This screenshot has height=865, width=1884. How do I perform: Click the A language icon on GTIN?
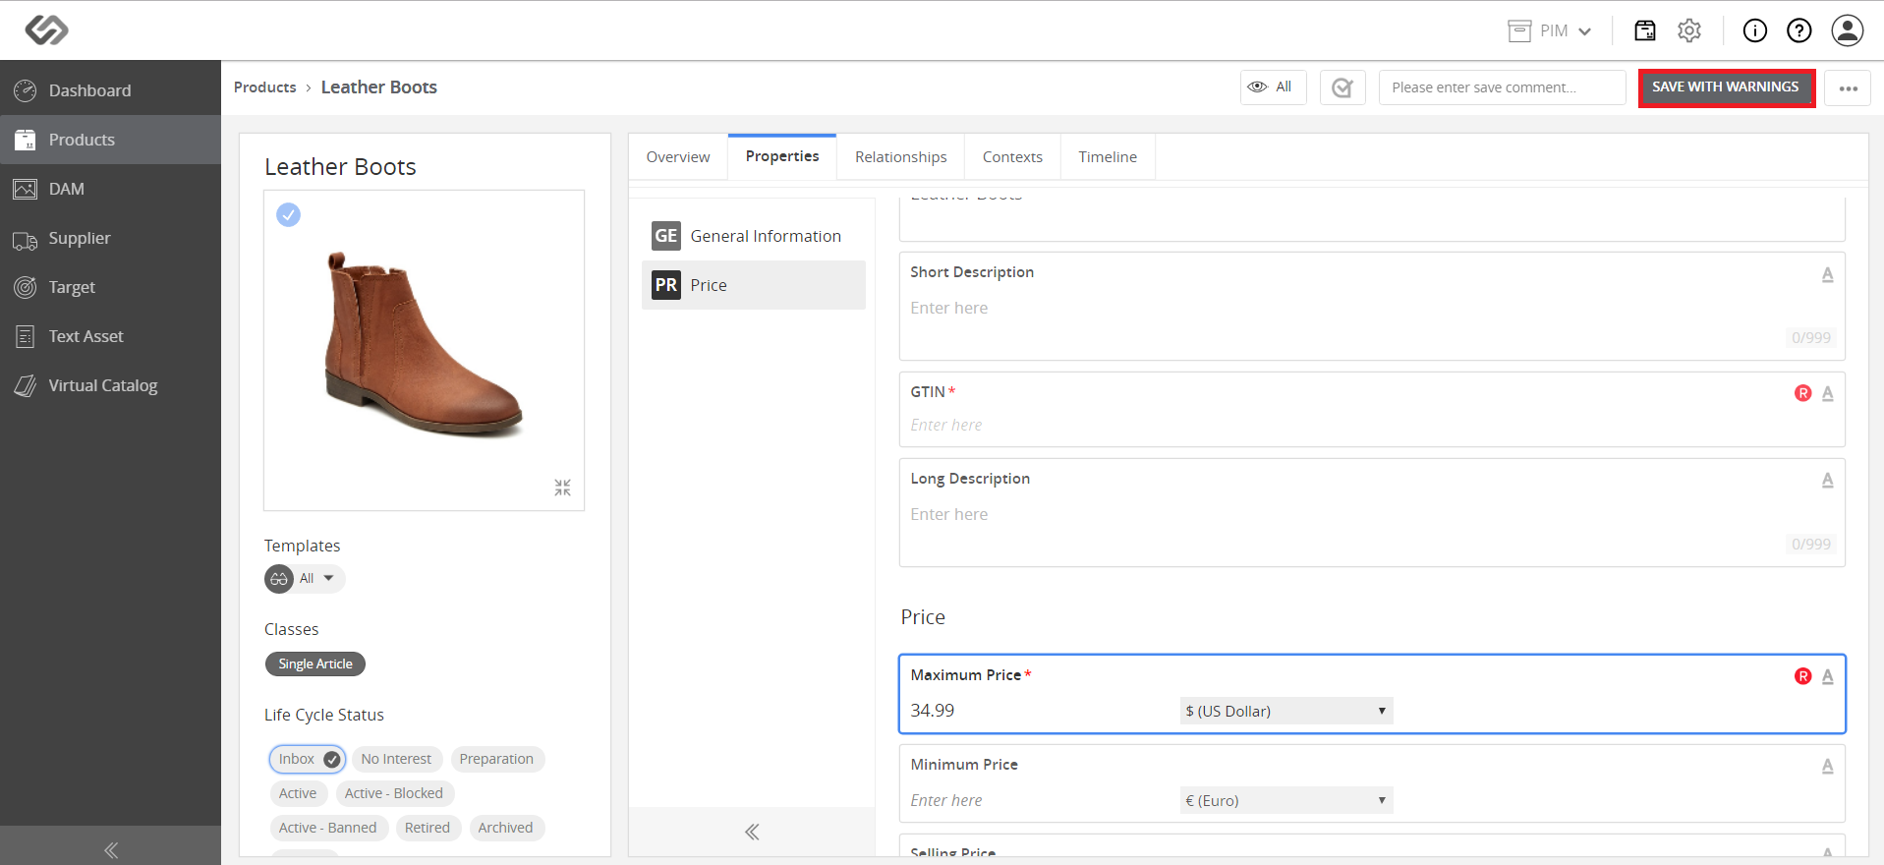[1827, 393]
